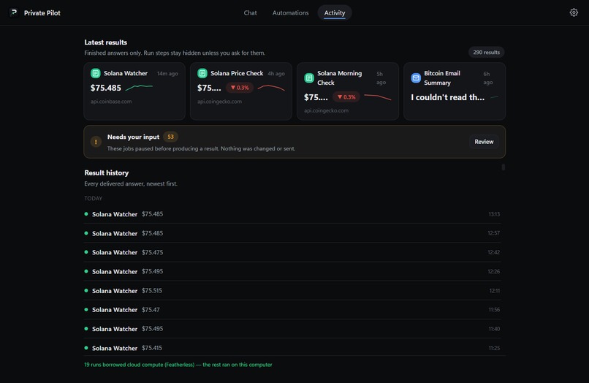589x383 pixels.
Task: Click the 12:11 timestamp
Action: [494, 290]
